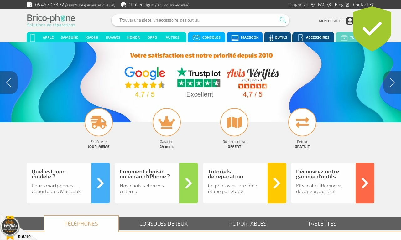Click the smartphone icon in the phone menu
Screen dimensions: 401x240
(33, 37)
